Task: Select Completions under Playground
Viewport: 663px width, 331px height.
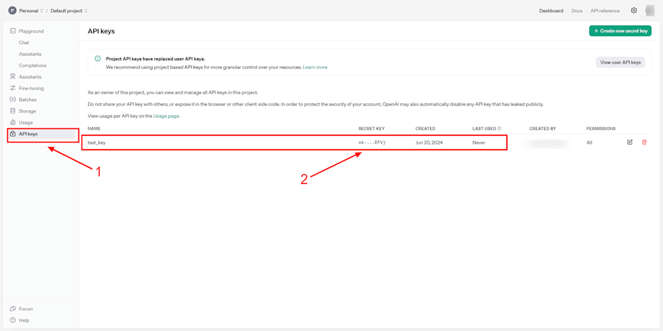Action: point(32,65)
